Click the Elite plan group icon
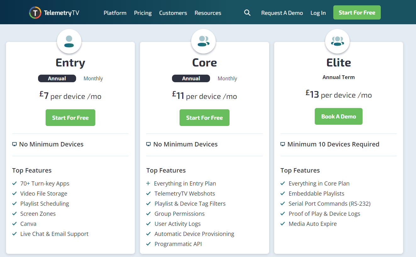Viewport: 416px width, 257px height. pos(337,41)
